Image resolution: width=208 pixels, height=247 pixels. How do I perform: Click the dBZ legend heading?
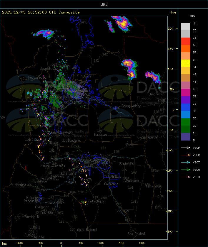click(x=193, y=16)
